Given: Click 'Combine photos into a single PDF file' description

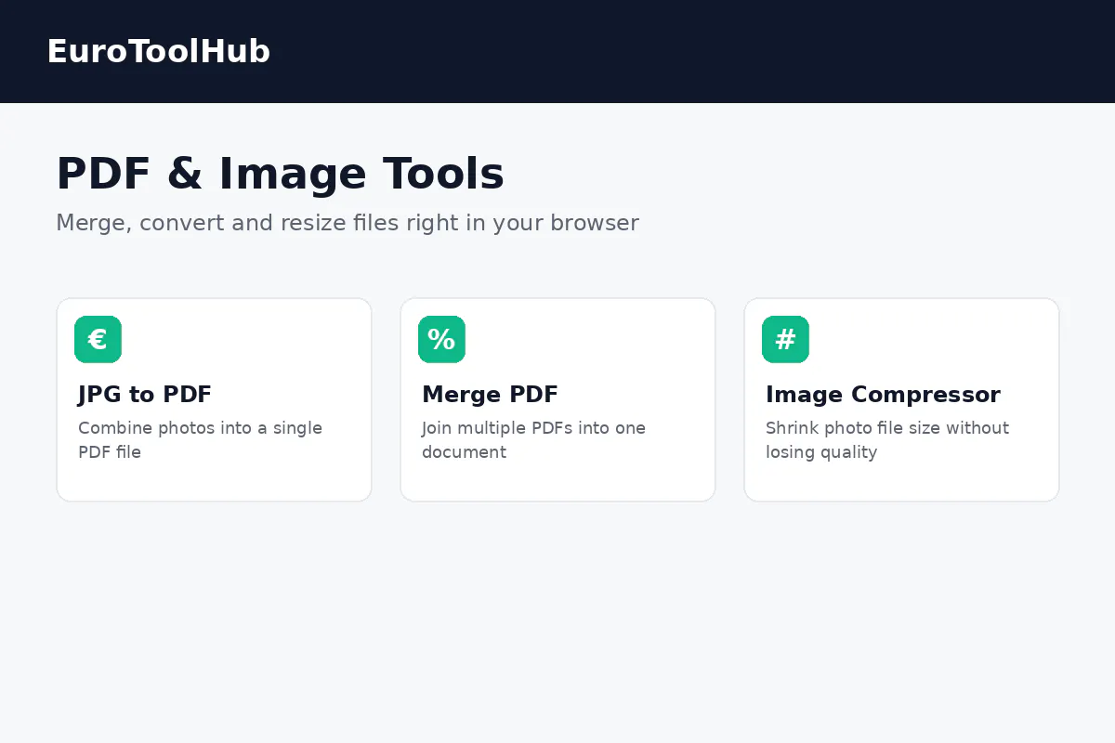Looking at the screenshot, I should coord(200,440).
